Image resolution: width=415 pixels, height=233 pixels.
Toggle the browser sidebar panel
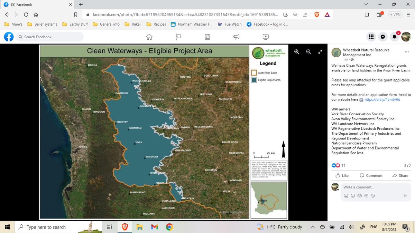point(367,14)
